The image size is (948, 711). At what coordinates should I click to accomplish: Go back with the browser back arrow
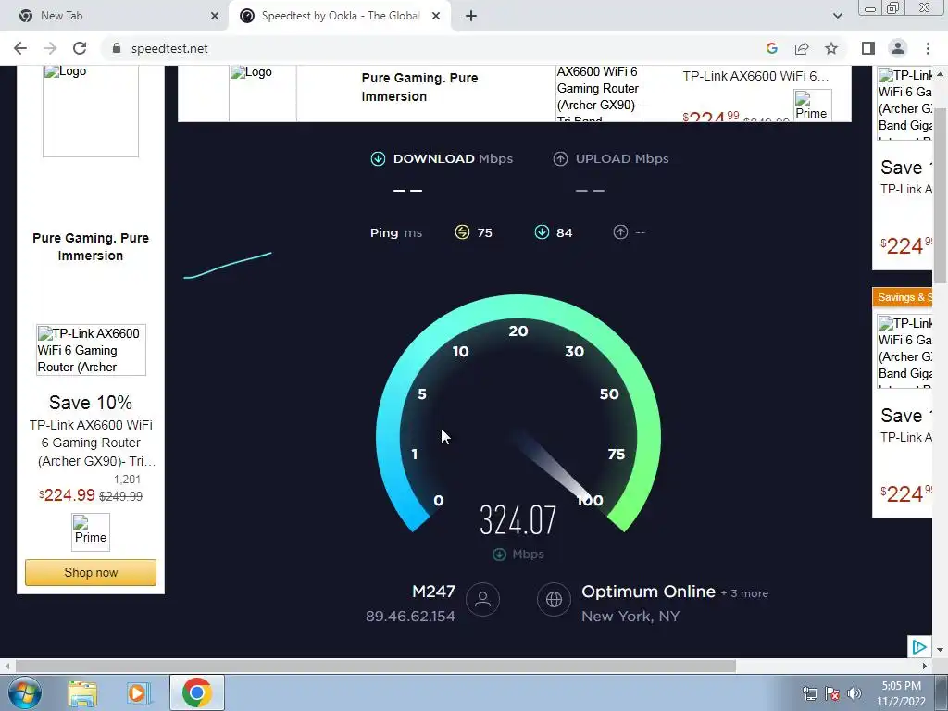(20, 48)
